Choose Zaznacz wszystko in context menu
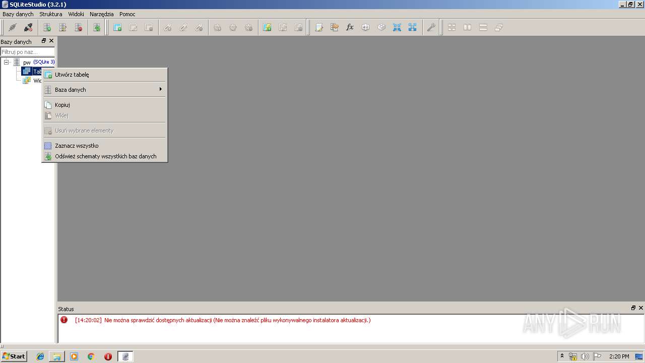645x363 pixels. click(x=104, y=146)
